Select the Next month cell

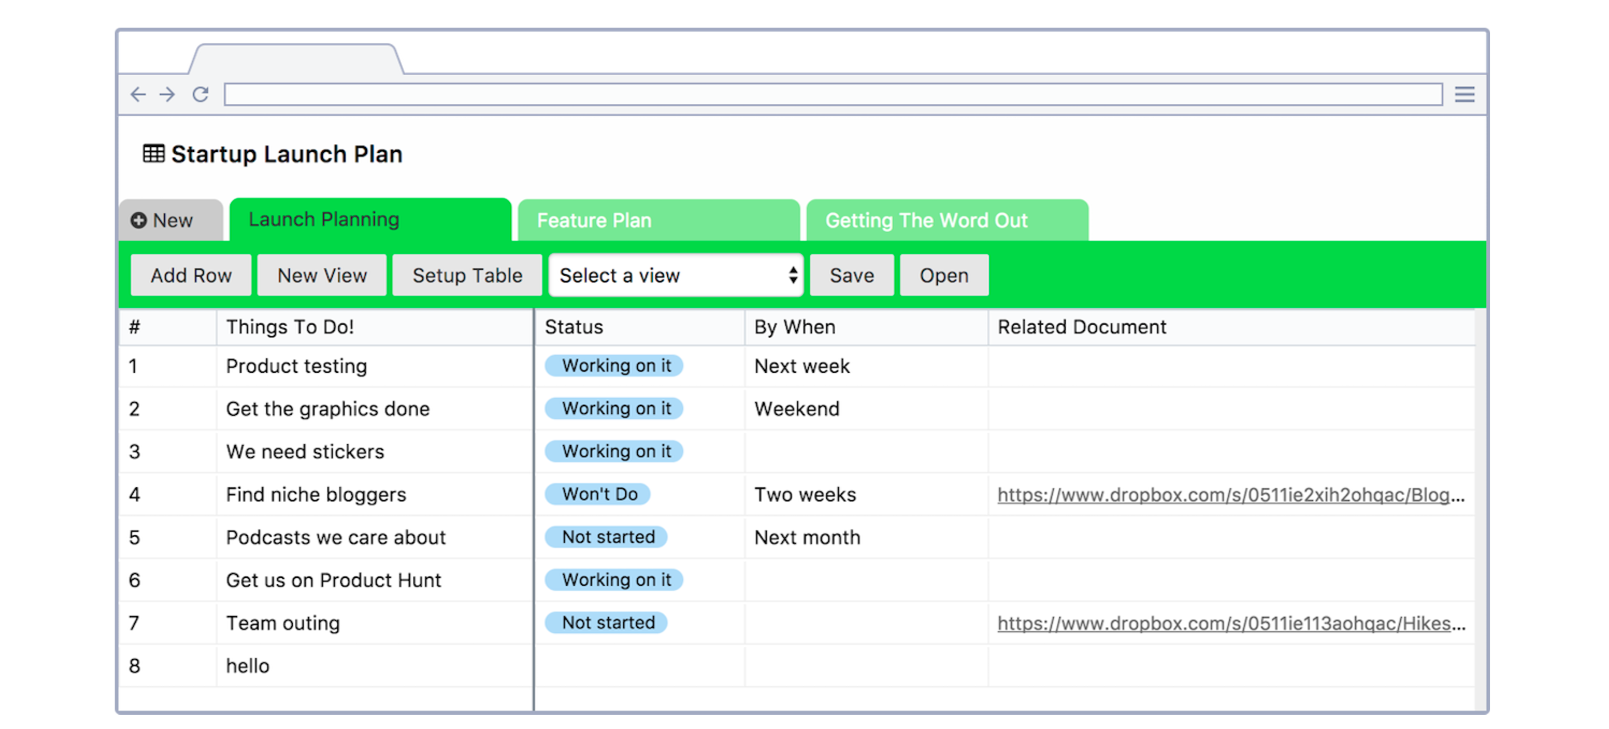[x=866, y=538]
